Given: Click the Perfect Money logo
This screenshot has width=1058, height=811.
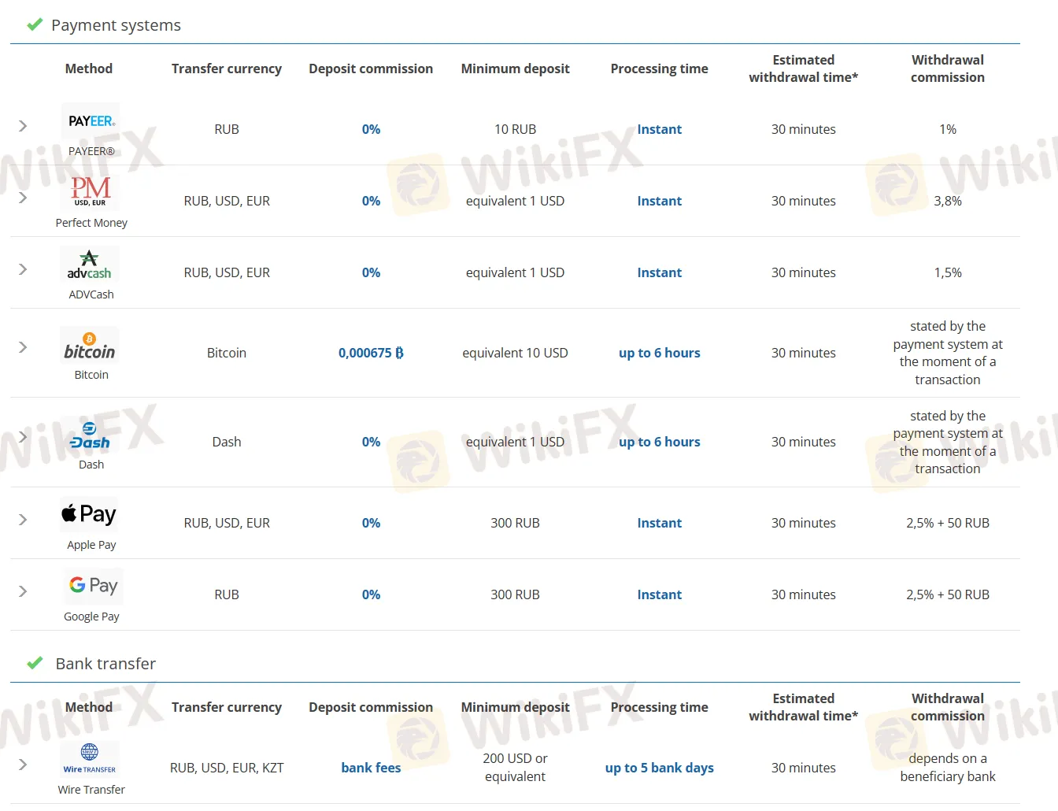Looking at the screenshot, I should pos(90,191).
